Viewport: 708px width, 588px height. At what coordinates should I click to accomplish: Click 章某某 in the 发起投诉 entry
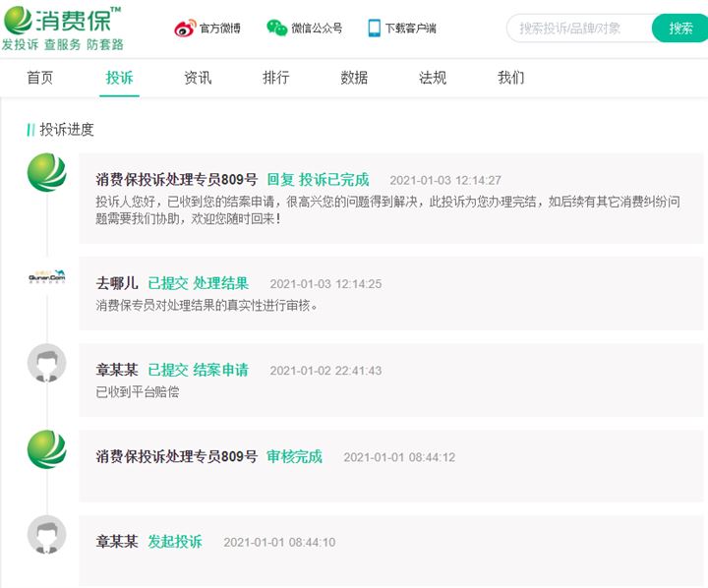point(116,542)
